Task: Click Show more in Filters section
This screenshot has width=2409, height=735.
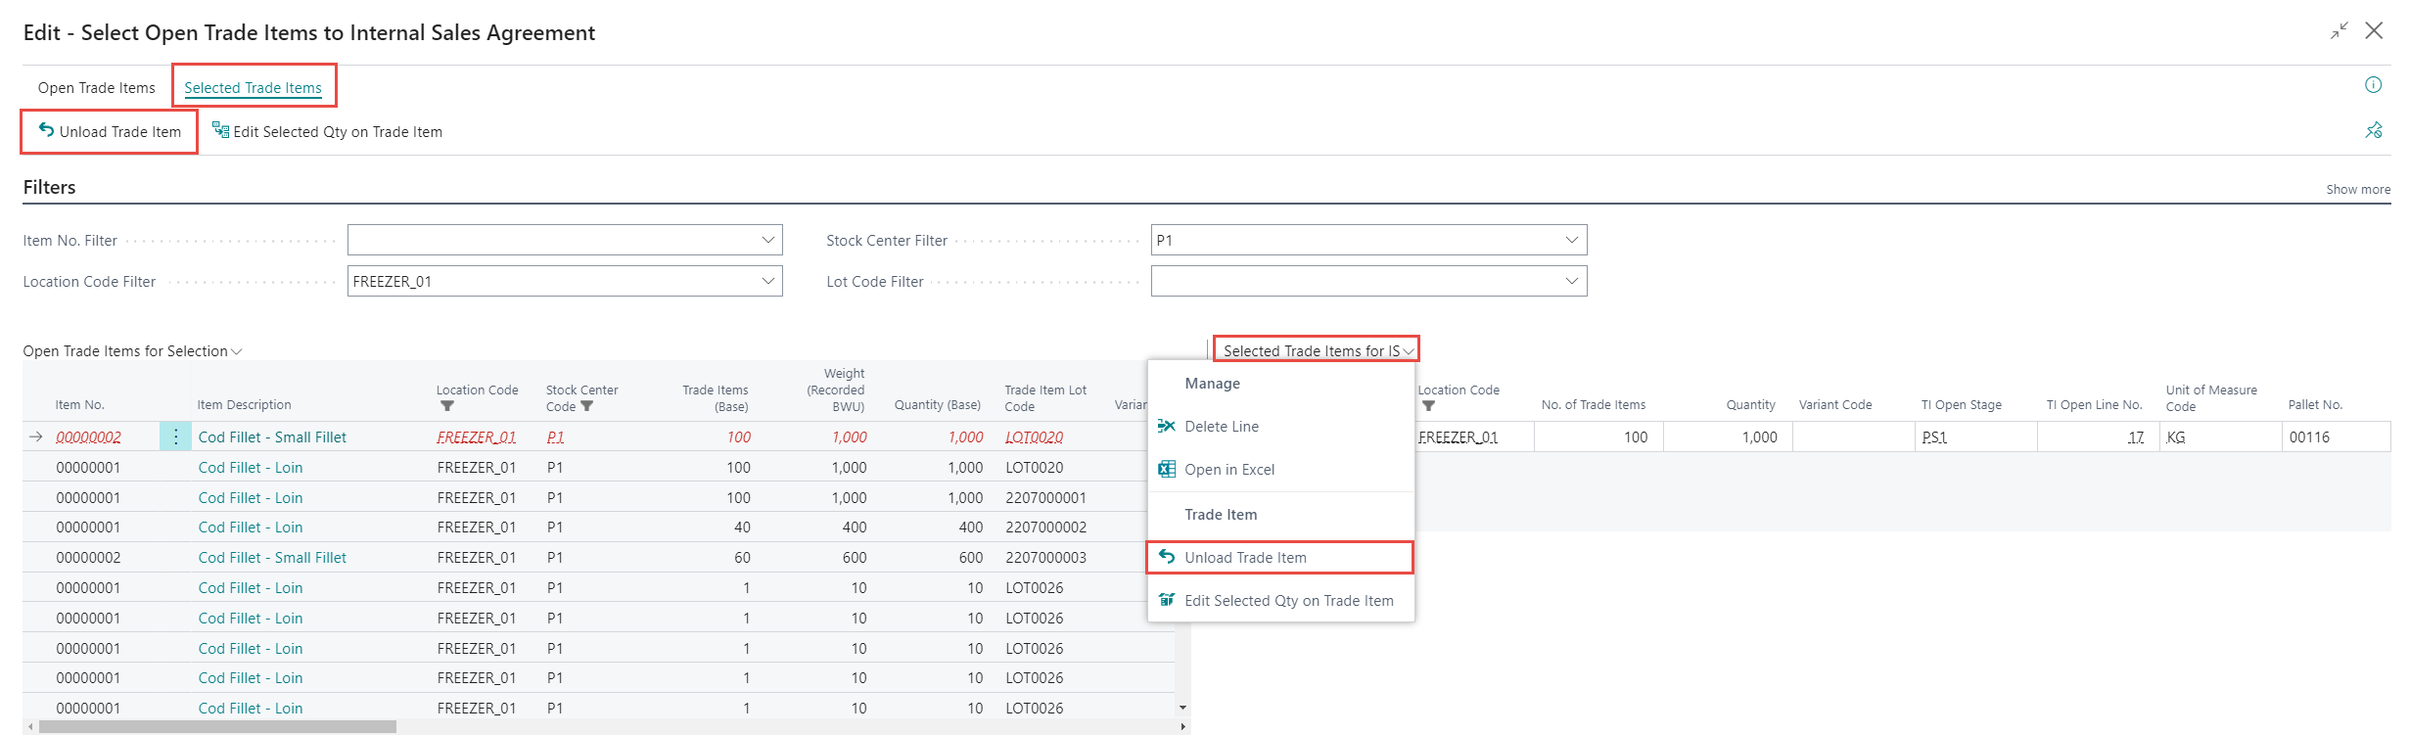Action: tap(2357, 189)
